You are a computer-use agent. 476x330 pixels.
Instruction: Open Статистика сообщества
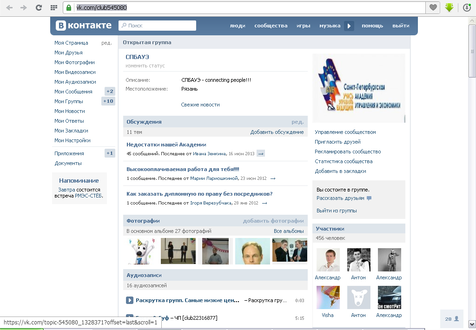344,161
